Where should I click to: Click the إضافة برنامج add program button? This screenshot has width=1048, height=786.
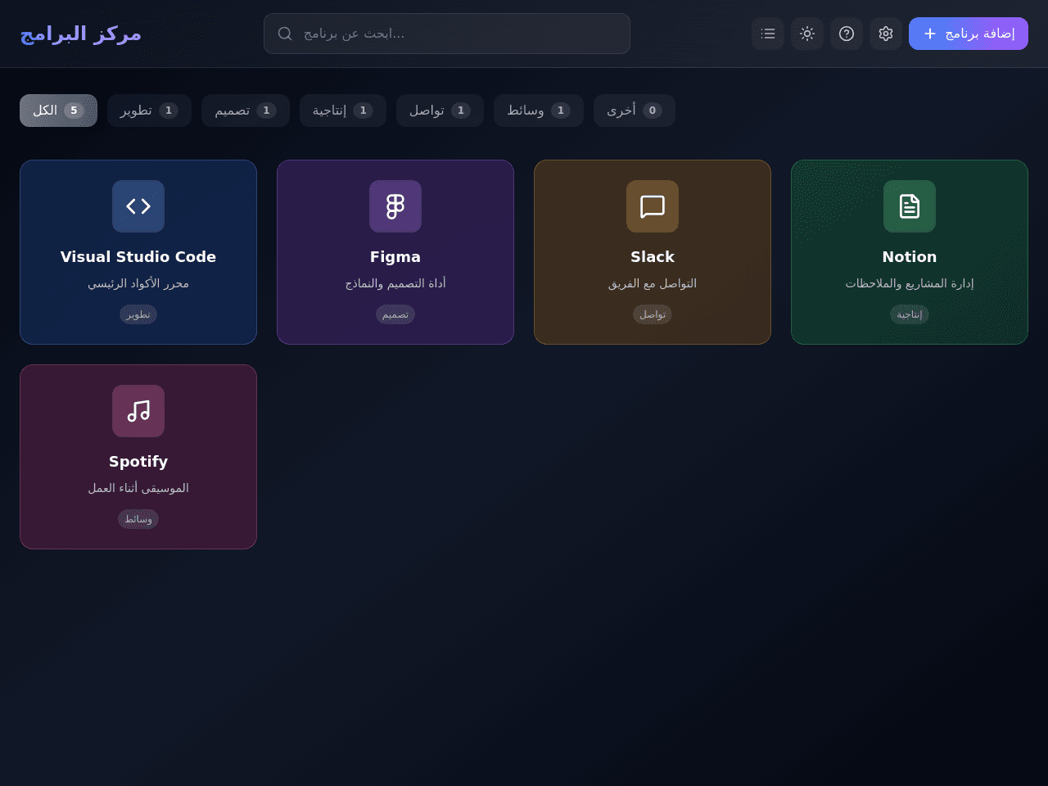[x=969, y=34]
